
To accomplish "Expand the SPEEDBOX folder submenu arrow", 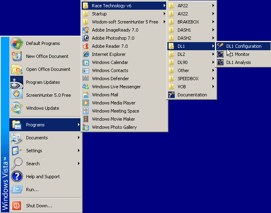I will tap(213, 79).
